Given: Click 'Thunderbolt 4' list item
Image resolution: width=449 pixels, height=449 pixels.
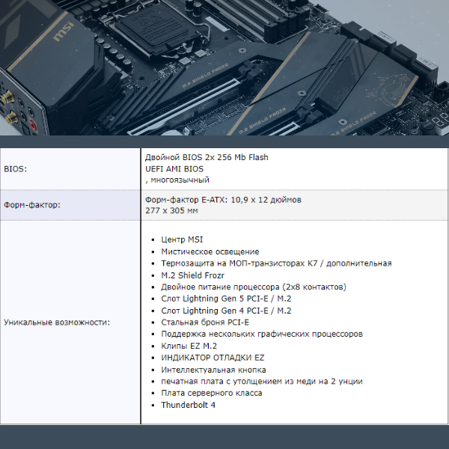Looking at the screenshot, I should click(x=188, y=405).
